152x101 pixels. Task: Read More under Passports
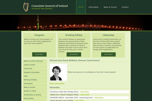pyautogui.click(x=39, y=55)
